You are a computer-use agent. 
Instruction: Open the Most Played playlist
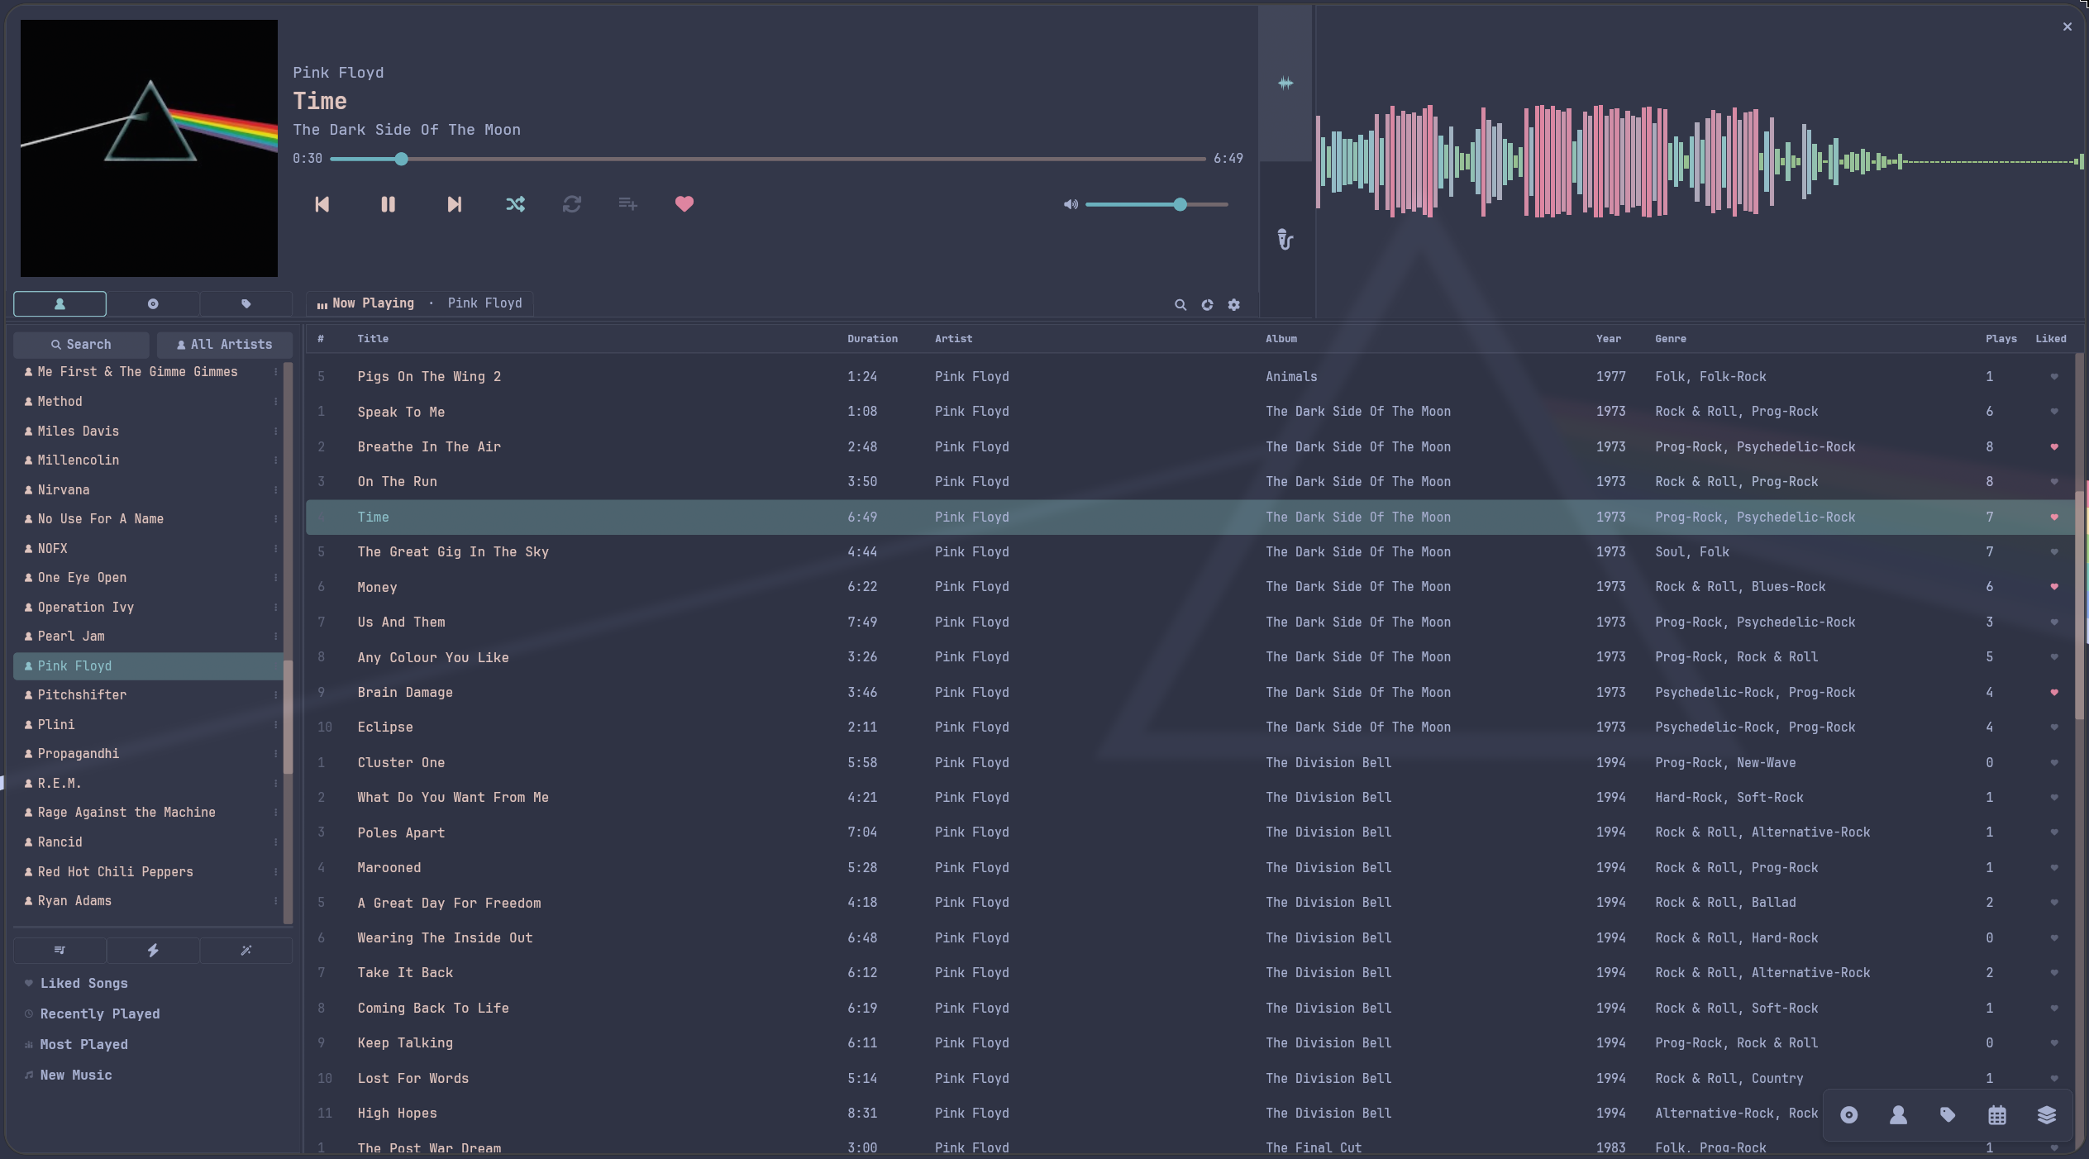pos(83,1044)
